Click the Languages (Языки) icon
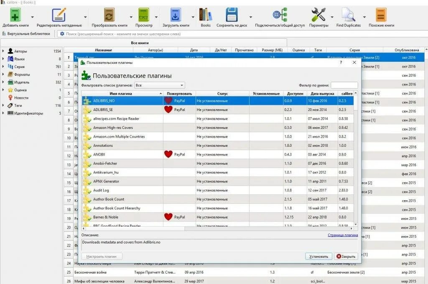Screen dimensions: 428x284 pyautogui.click(x=10, y=59)
